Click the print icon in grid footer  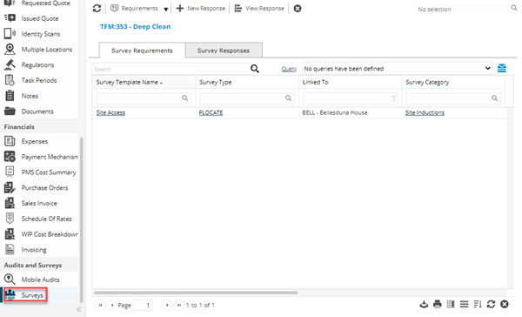(438, 304)
